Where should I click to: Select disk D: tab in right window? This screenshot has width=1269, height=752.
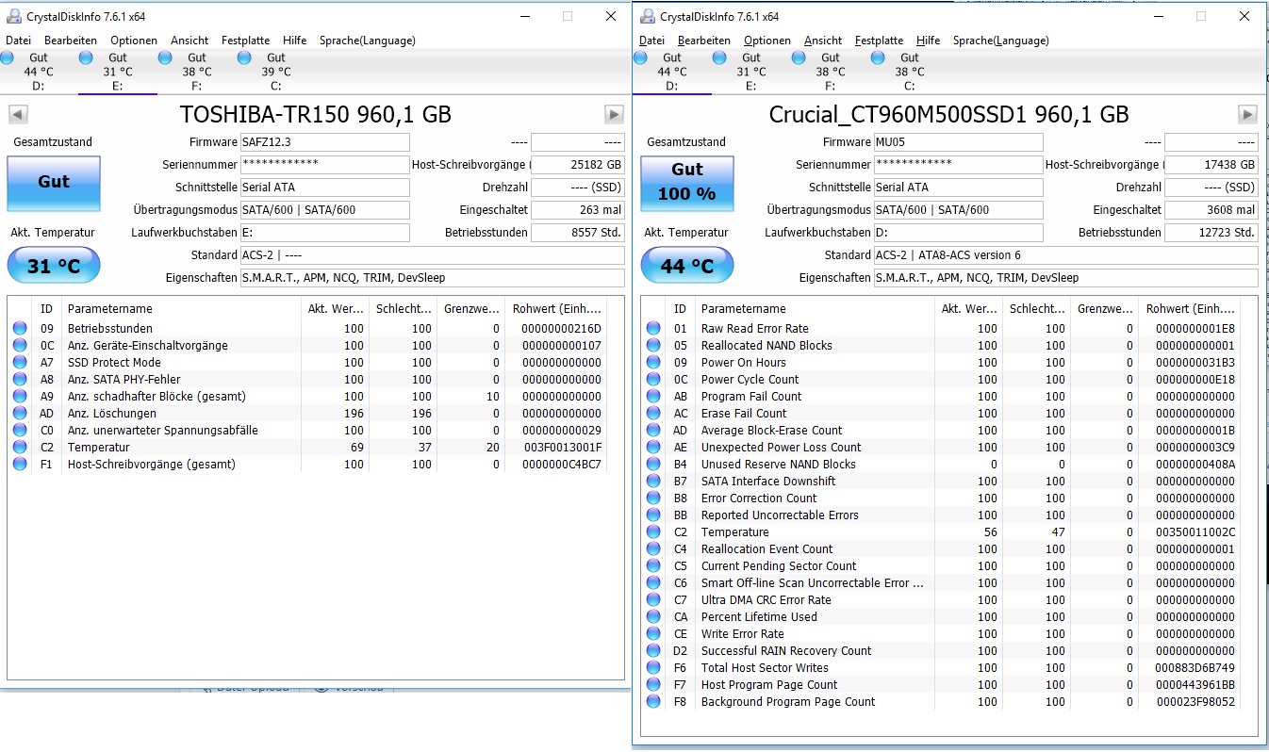coord(672,72)
